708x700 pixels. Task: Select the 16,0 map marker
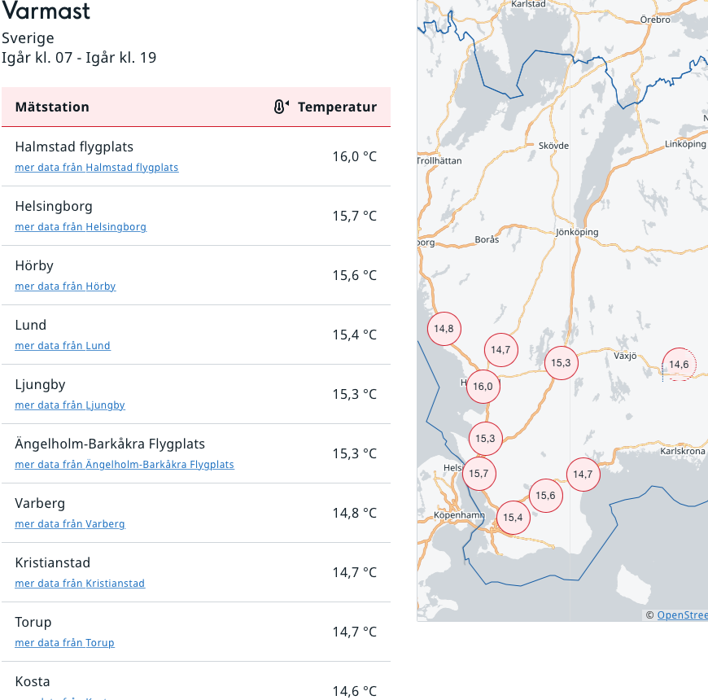click(483, 387)
